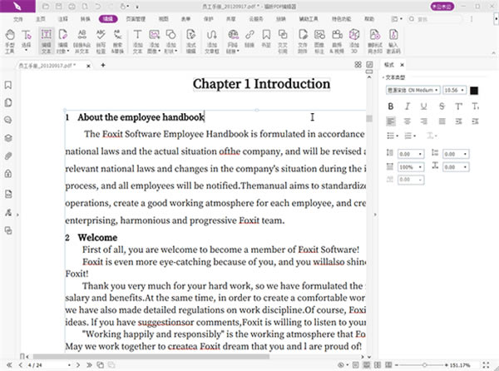Image resolution: width=499 pixels, height=371 pixels.
Task: Click Link & Join Text tool
Action: tap(82, 42)
